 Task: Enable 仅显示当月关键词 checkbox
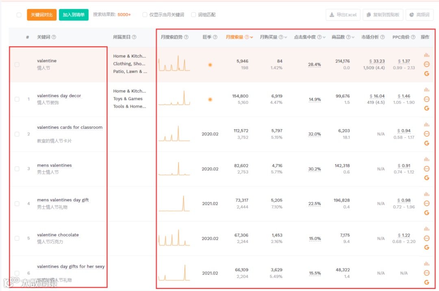pos(145,15)
